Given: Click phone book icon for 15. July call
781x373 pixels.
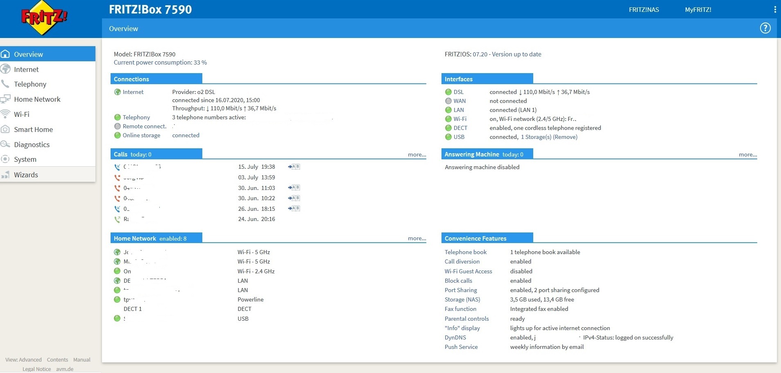Looking at the screenshot, I should [x=294, y=167].
